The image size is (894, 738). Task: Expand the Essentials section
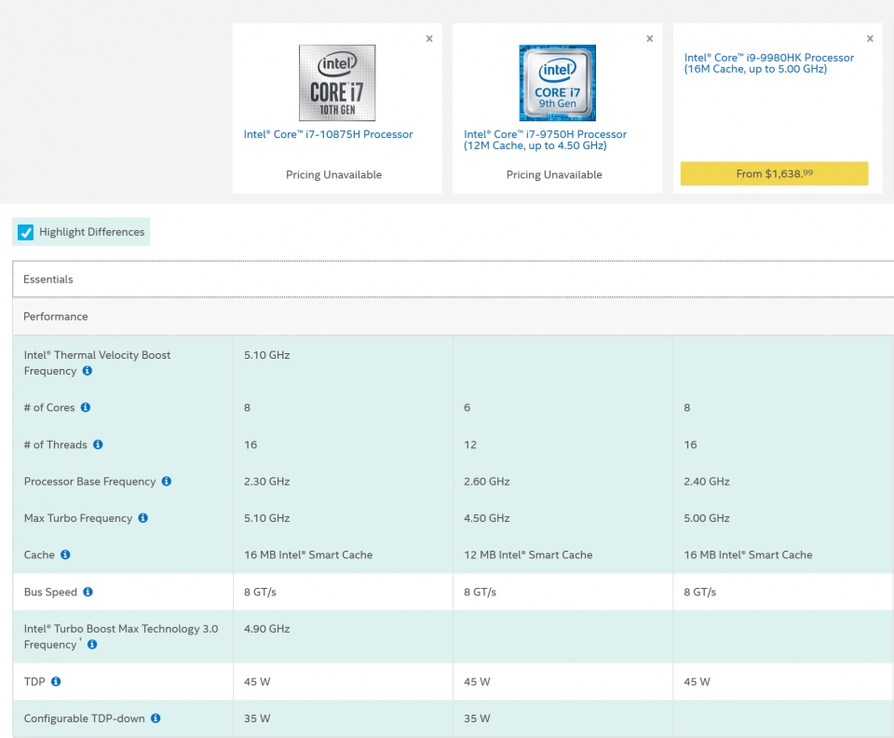[48, 280]
